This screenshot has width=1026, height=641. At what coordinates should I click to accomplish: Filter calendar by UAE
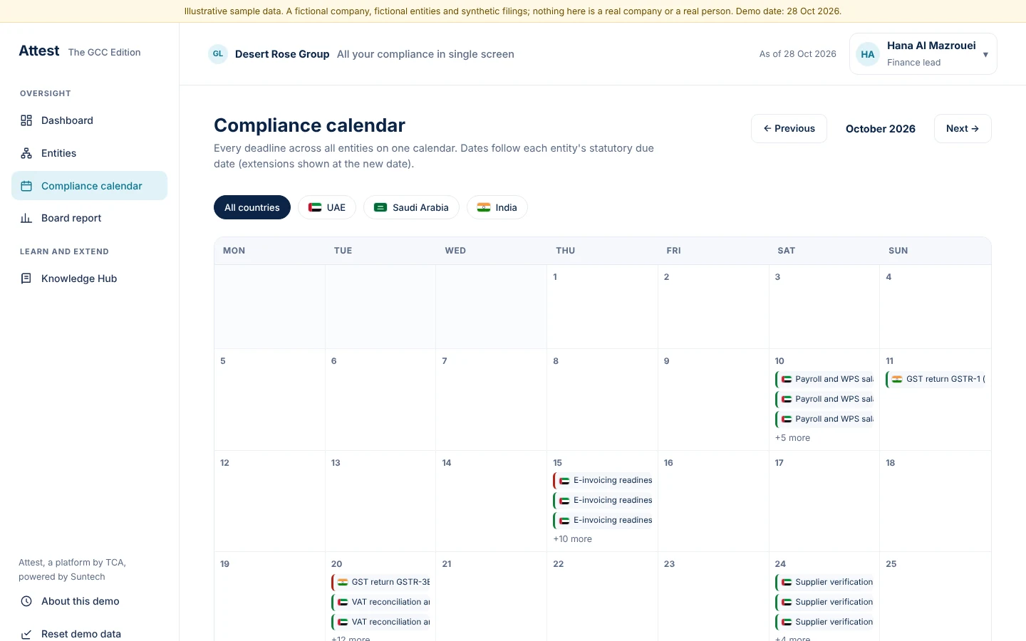(x=327, y=207)
